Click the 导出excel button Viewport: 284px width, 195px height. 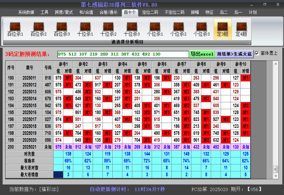(x=202, y=54)
